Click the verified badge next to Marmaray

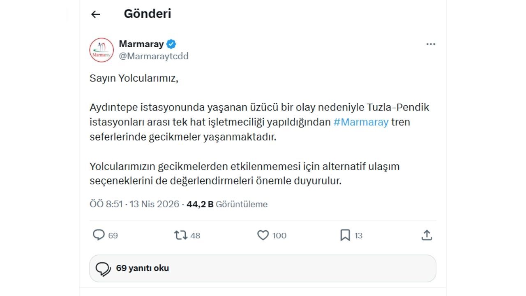click(x=172, y=44)
